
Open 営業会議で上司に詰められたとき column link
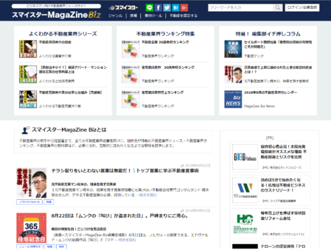pos(278,69)
